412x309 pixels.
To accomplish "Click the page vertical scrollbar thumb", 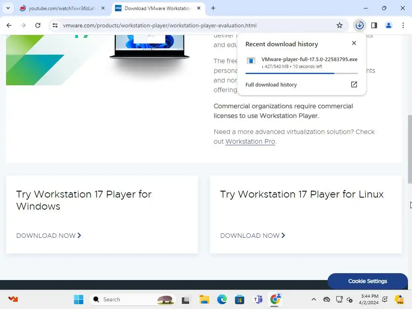I will [x=410, y=149].
